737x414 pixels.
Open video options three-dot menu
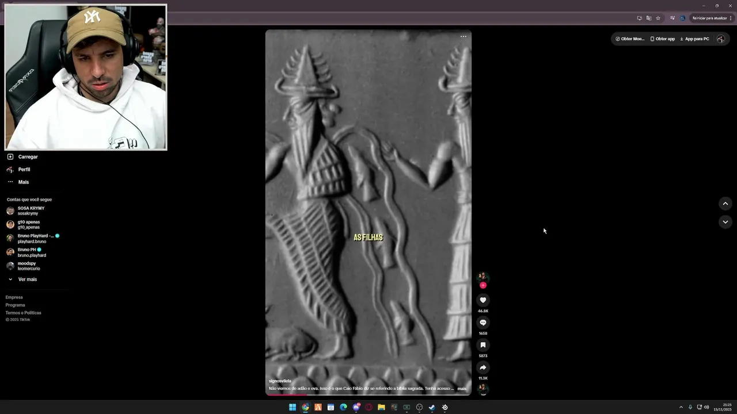tap(463, 36)
